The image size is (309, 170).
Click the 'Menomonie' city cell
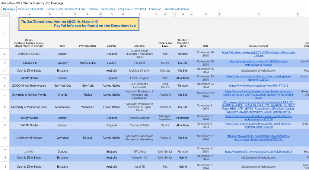pos(62,107)
